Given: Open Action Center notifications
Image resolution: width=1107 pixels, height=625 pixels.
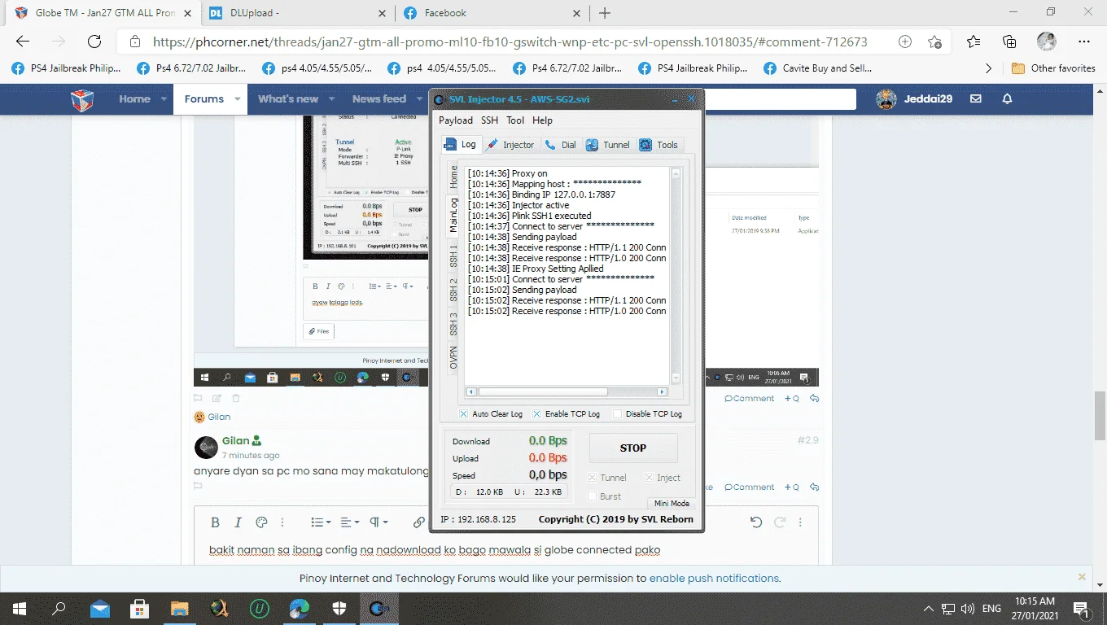Looking at the screenshot, I should tap(1082, 608).
